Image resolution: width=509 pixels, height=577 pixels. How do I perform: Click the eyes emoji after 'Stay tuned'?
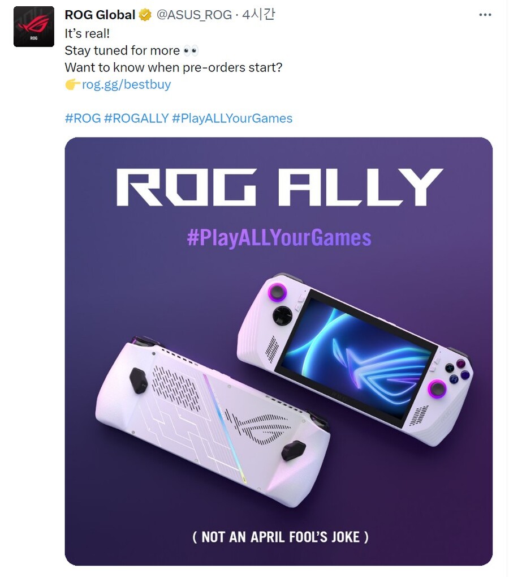click(191, 50)
